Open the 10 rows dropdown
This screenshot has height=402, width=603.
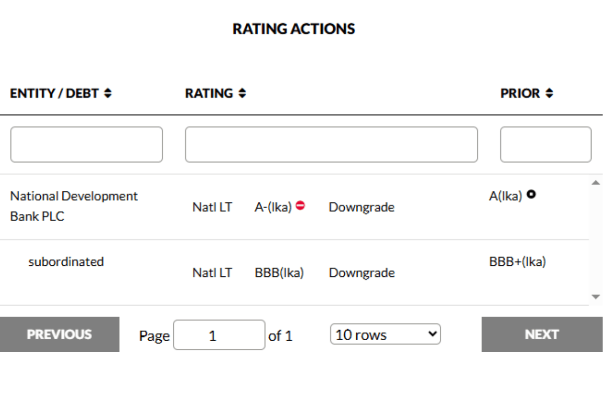[385, 335]
